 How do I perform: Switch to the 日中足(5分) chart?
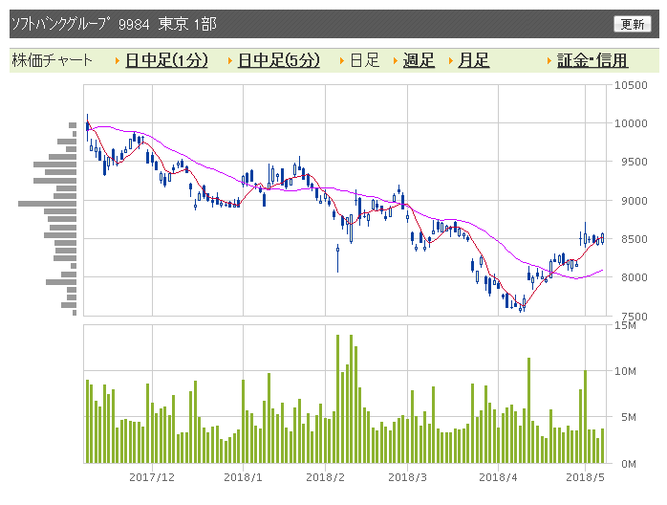coord(279,60)
